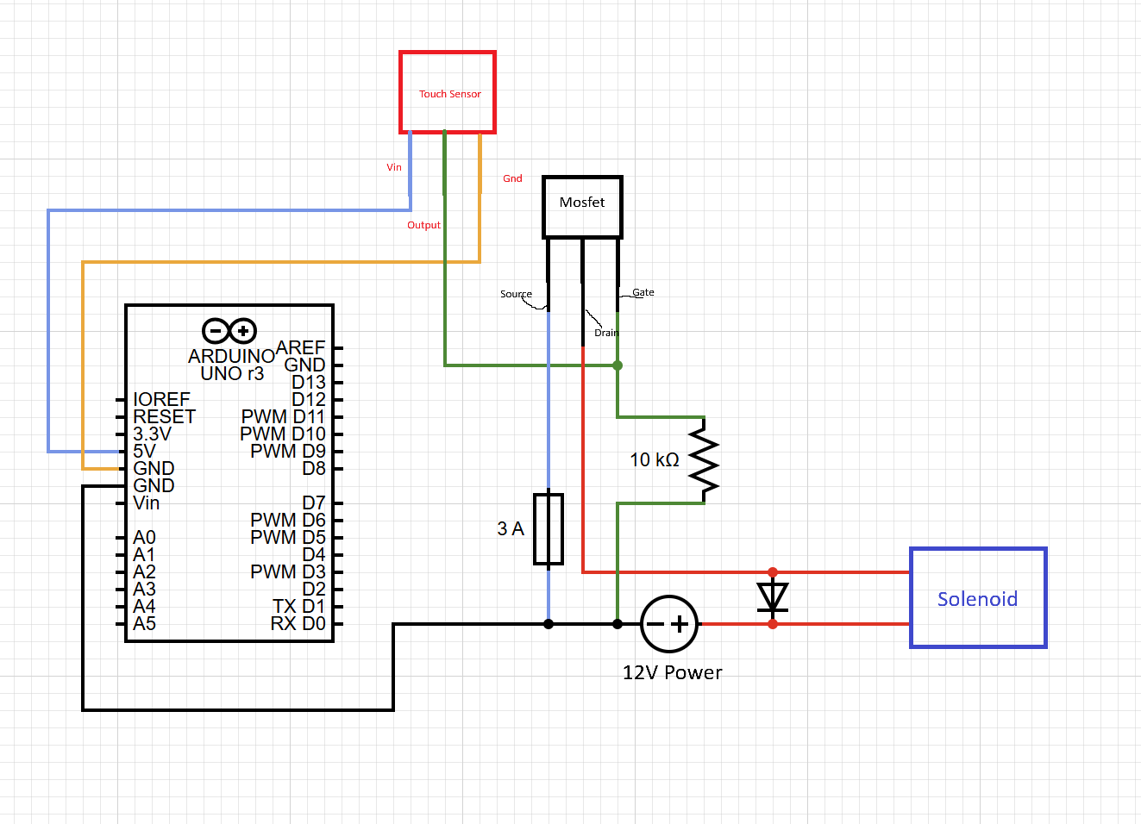Click the Arduino D13 pin
Image resolution: width=1141 pixels, height=824 pixels.
309,382
